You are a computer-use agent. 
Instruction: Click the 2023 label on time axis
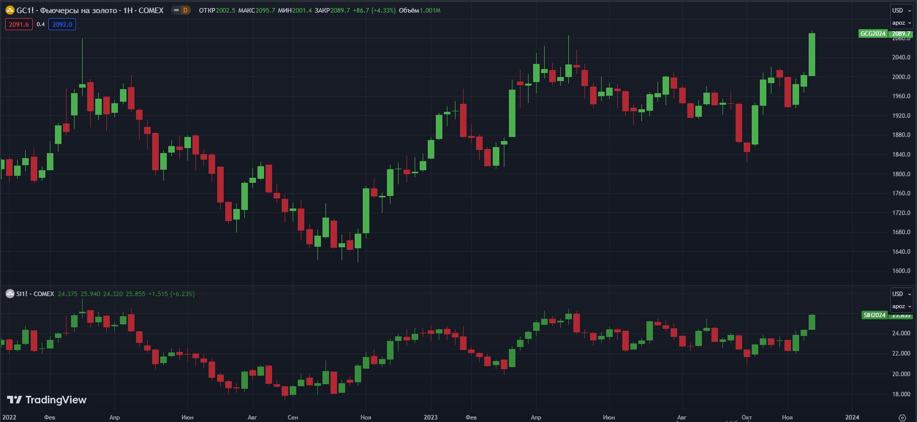(x=431, y=417)
